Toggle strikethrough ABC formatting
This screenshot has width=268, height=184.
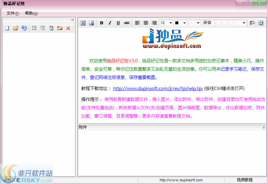pyautogui.click(x=127, y=23)
